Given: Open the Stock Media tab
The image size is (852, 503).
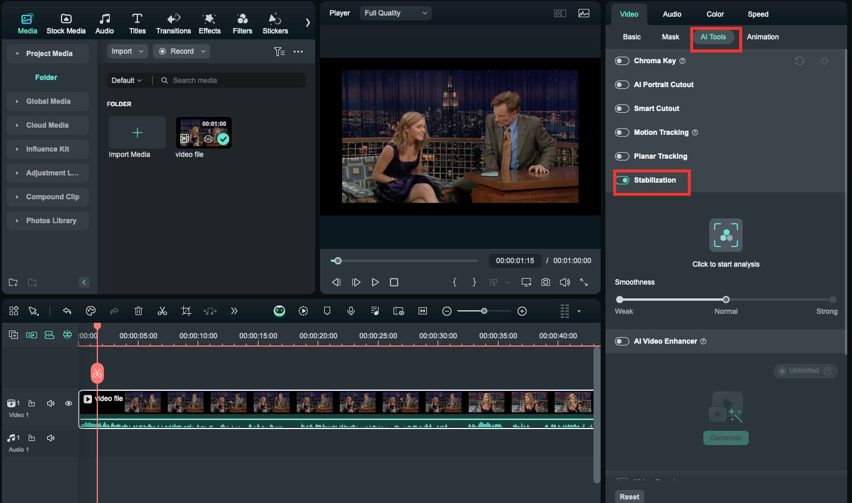Looking at the screenshot, I should click(66, 24).
